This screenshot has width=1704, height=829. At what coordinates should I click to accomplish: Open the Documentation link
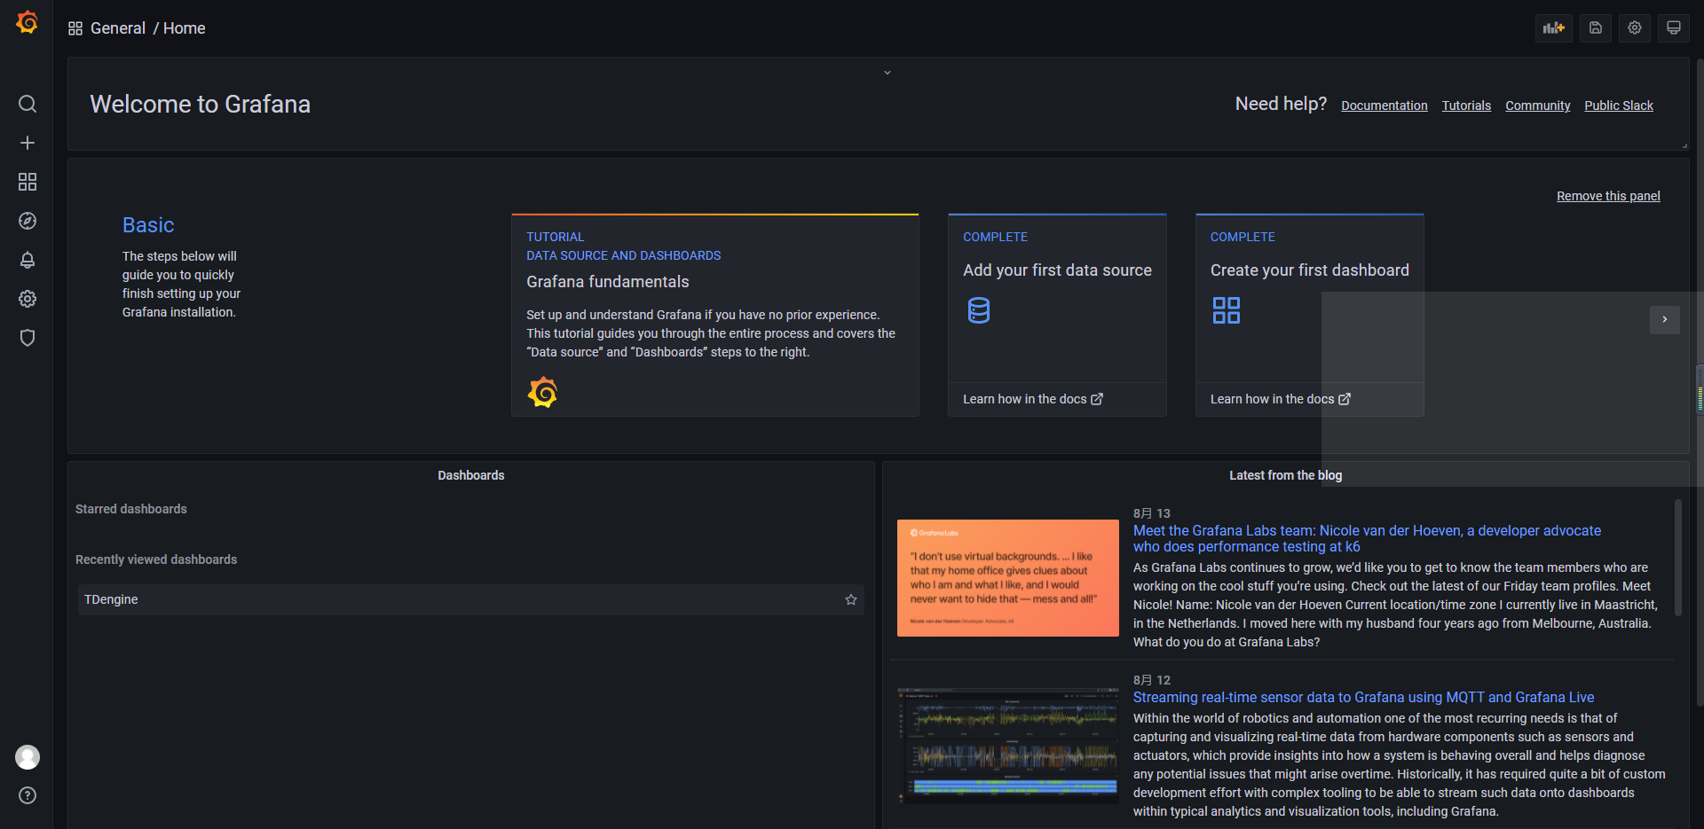click(1384, 106)
